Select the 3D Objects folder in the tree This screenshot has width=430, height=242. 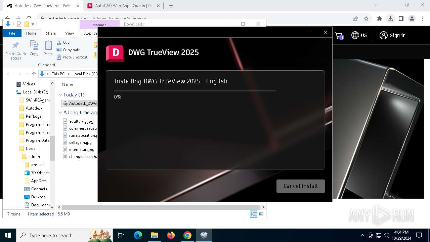pyautogui.click(x=40, y=173)
